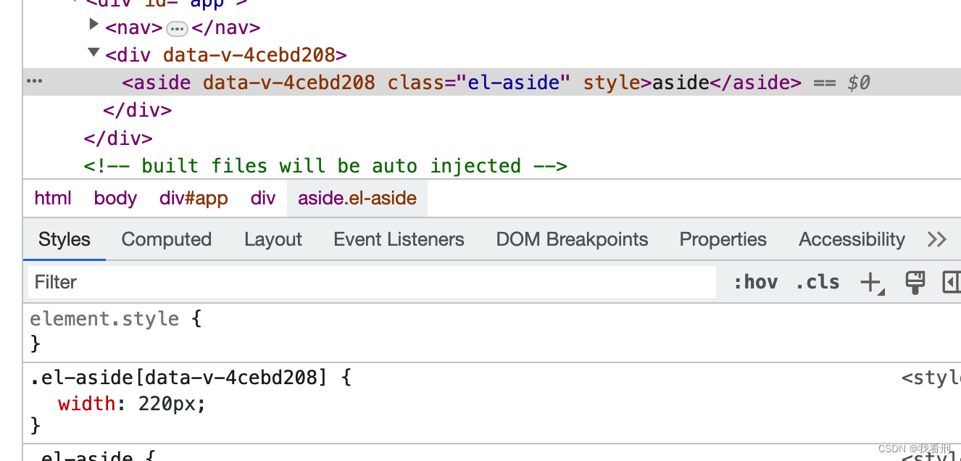961x461 pixels.
Task: Click the closing </div> tag under aside
Action: coord(138,111)
